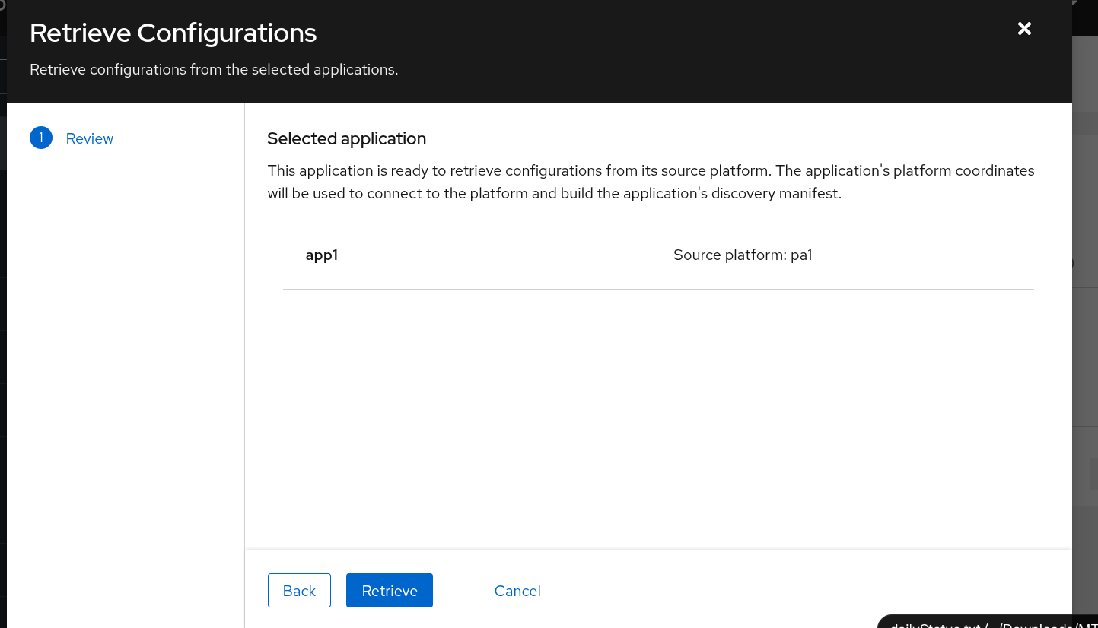Image resolution: width=1098 pixels, height=628 pixels.
Task: Go back with the Back button
Action: pyautogui.click(x=299, y=591)
